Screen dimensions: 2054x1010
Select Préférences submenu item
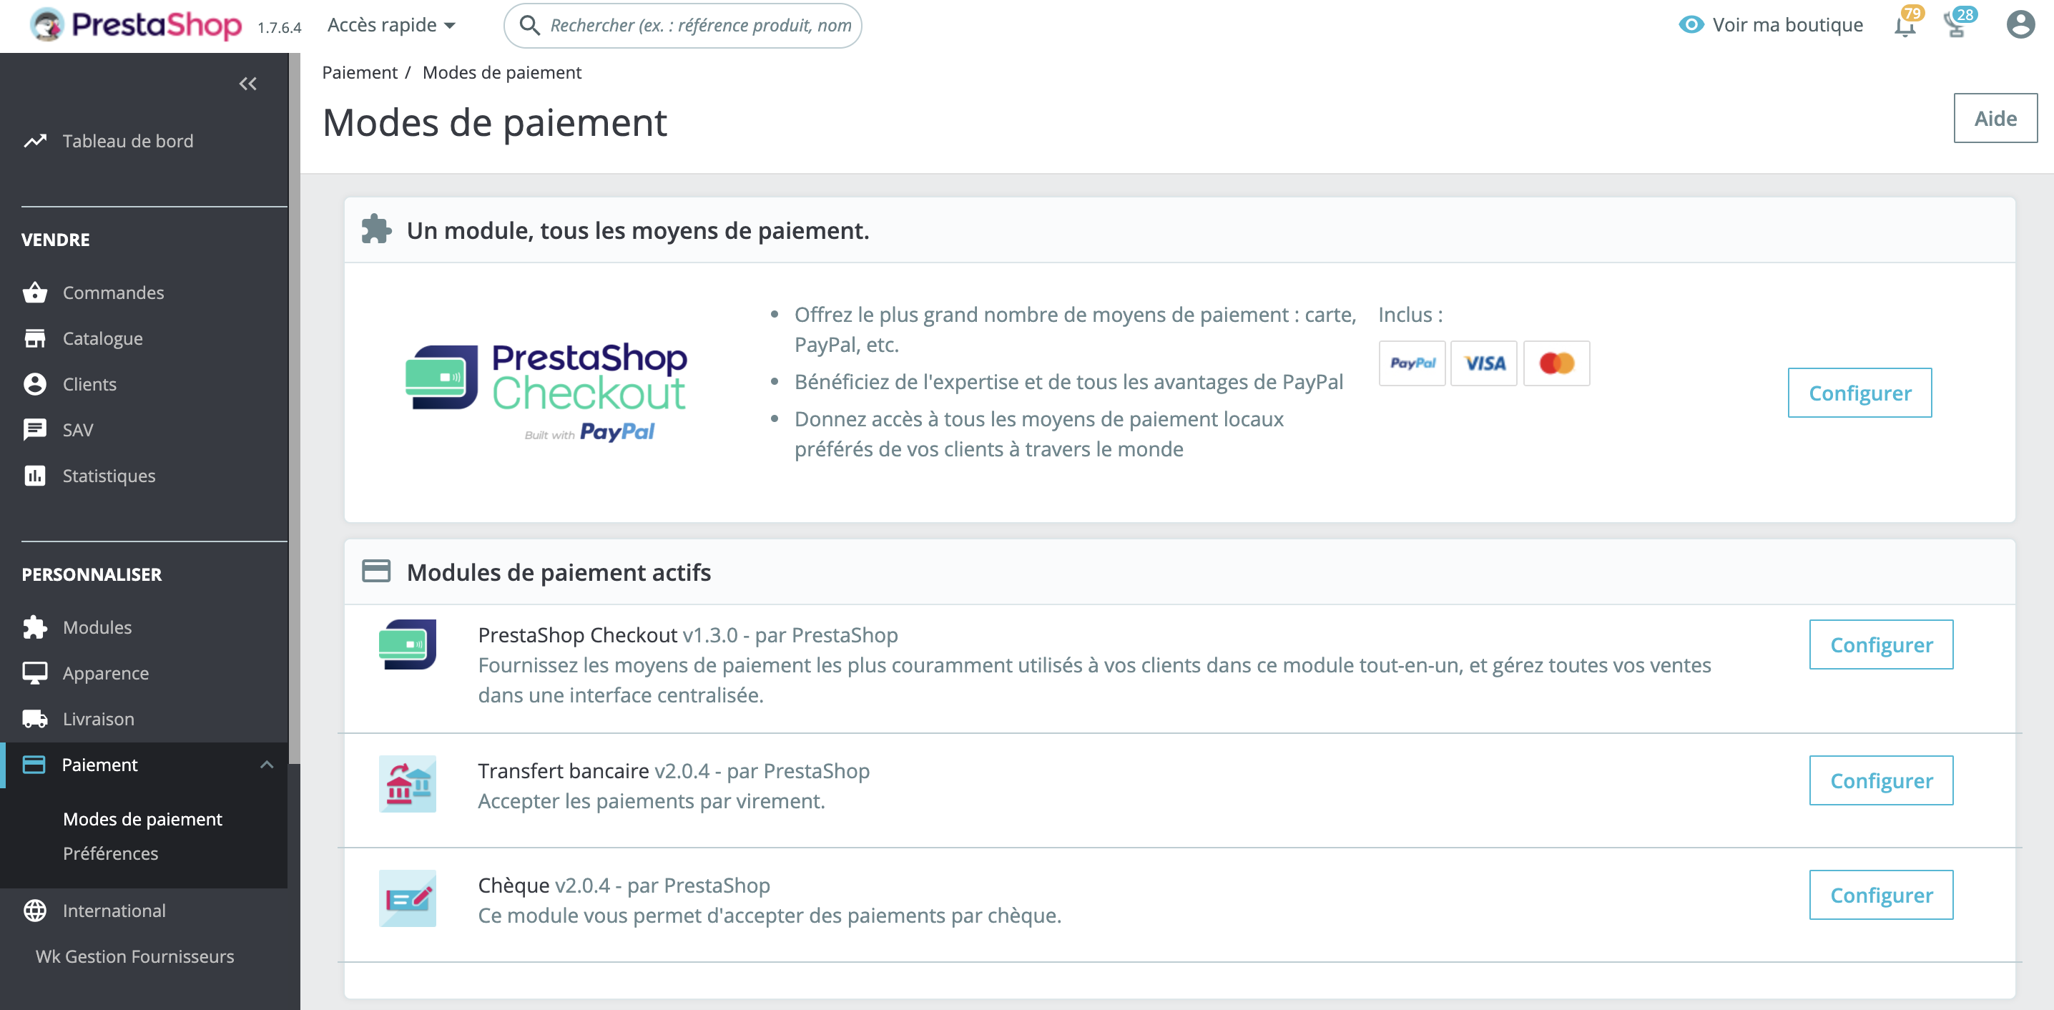click(111, 853)
